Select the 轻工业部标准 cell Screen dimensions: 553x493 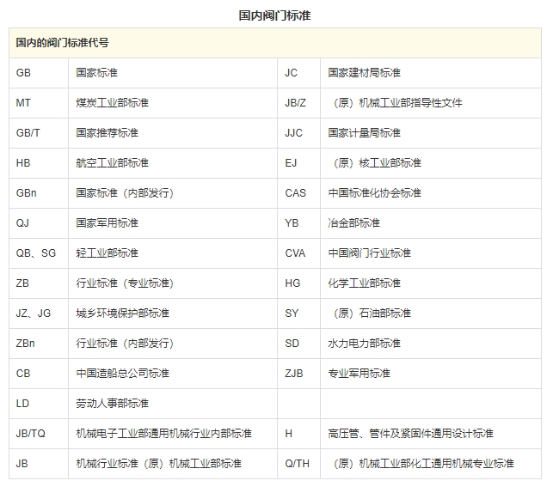173,253
